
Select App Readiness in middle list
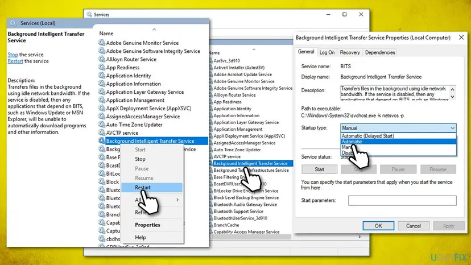click(x=228, y=102)
